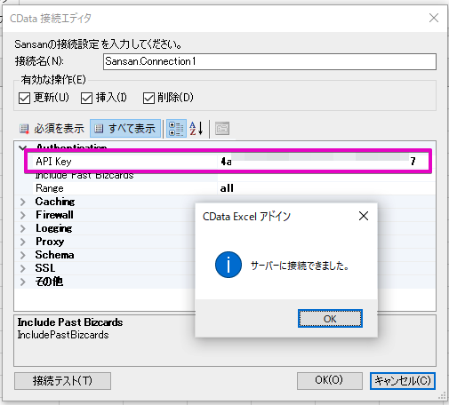Close the CData Excel アドイン message box
Viewport: 449px width, 405px height.
(364, 216)
